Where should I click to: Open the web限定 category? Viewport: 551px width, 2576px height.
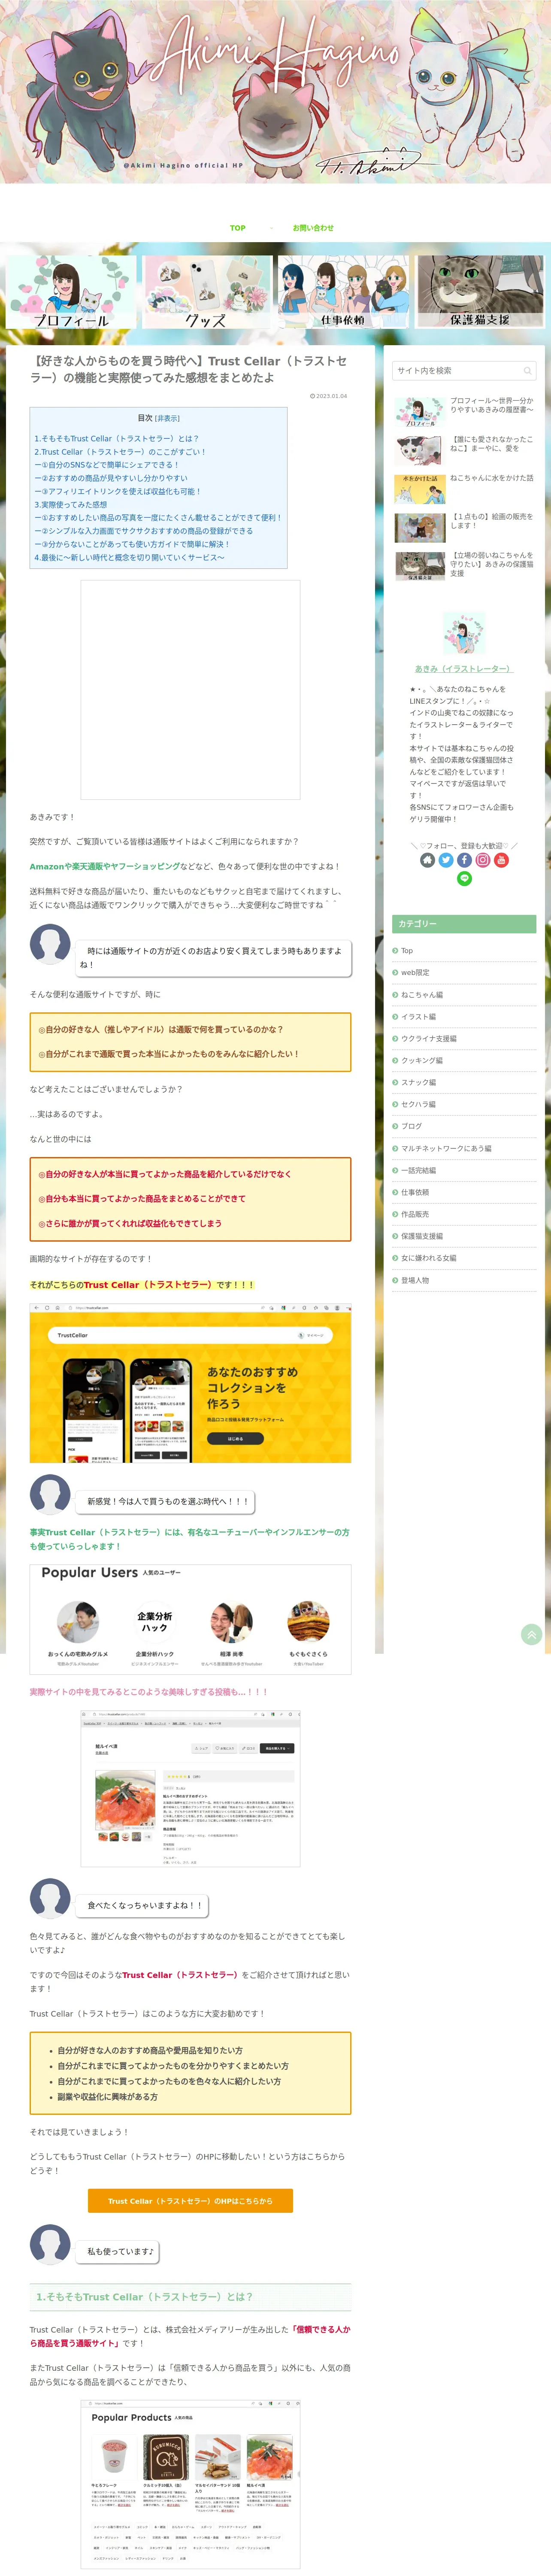coord(464,973)
